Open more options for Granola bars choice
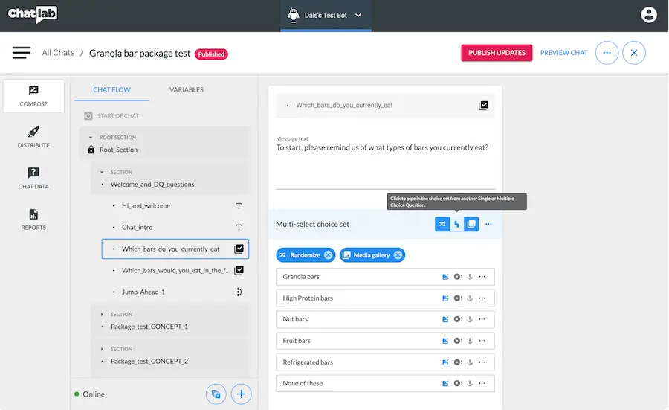The height and width of the screenshot is (410, 669). pyautogui.click(x=482, y=277)
